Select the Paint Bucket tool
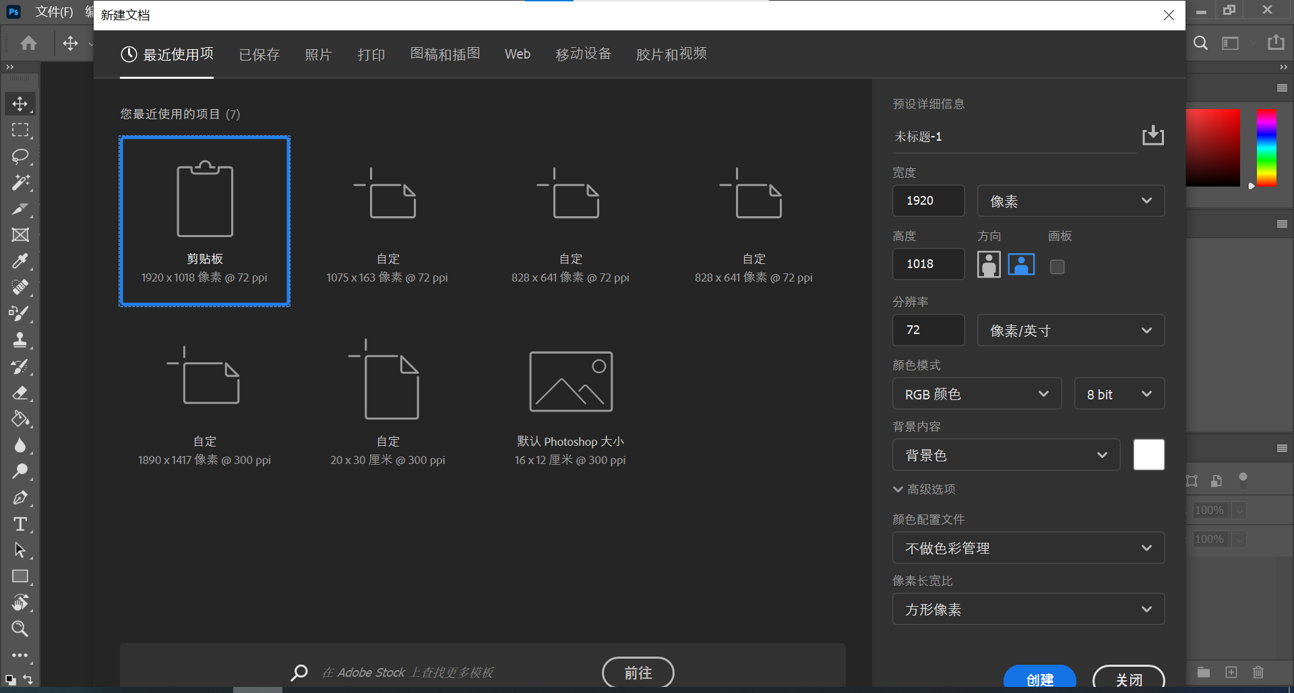 tap(20, 419)
